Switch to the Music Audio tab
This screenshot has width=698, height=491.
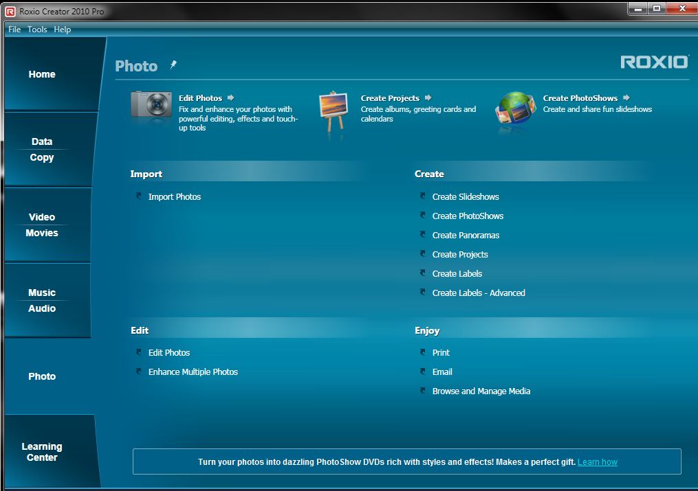pyautogui.click(x=47, y=300)
